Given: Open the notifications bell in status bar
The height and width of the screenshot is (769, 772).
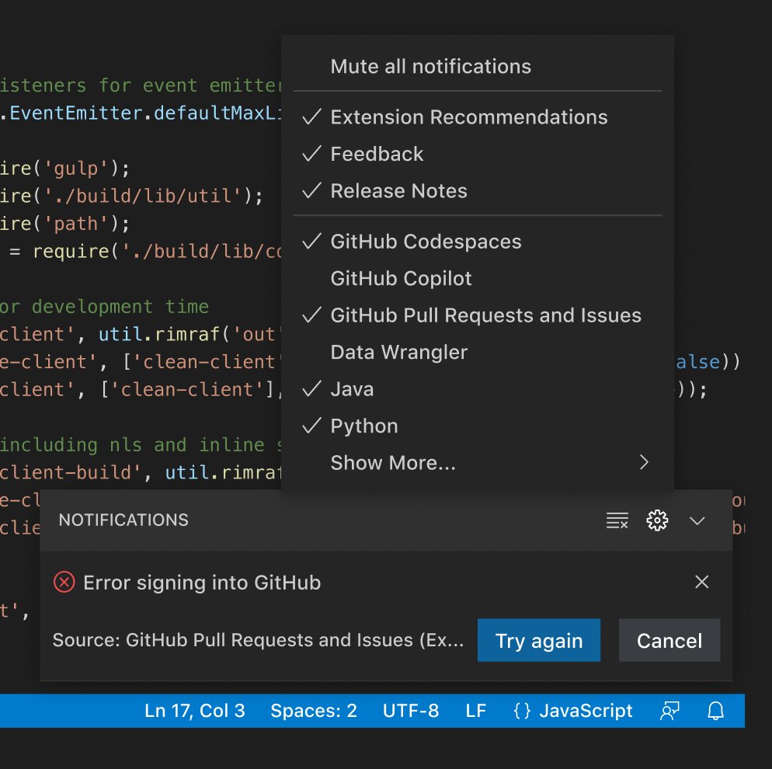Looking at the screenshot, I should click(x=715, y=711).
